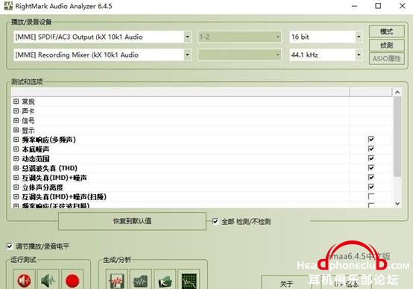Click the red record-only circle icon
This screenshot has width=413, height=289.
72,280
